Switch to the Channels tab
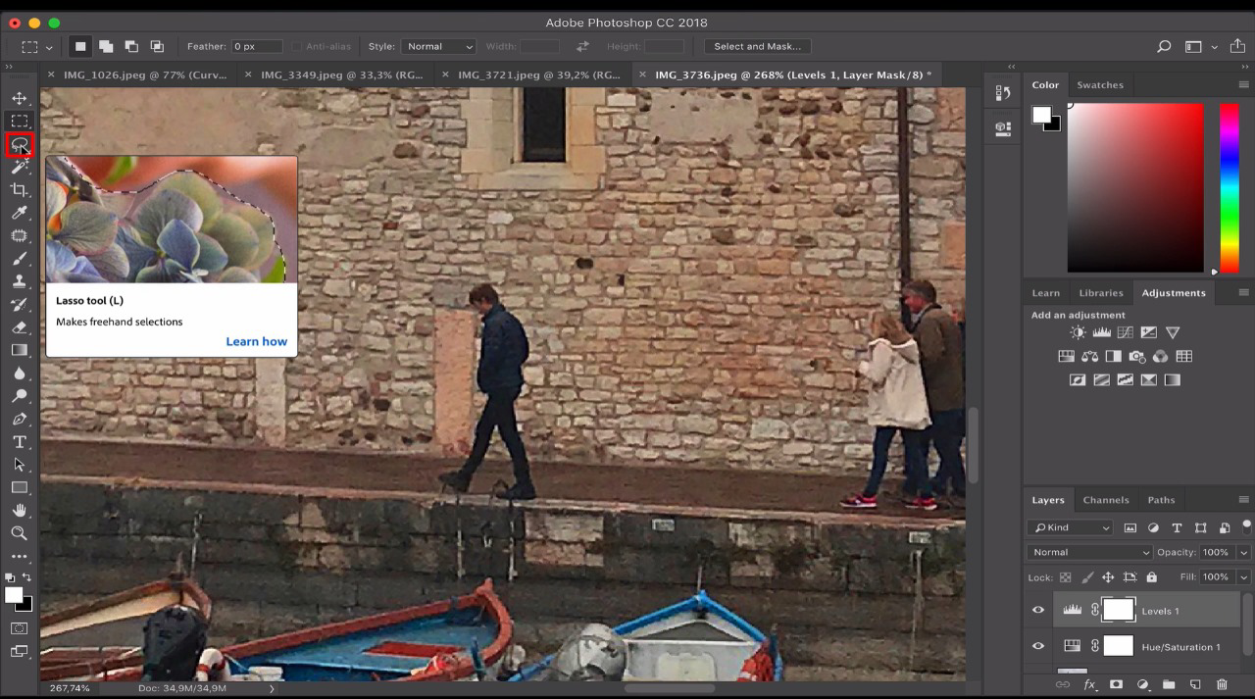Viewport: 1255px width, 699px height. click(1105, 500)
